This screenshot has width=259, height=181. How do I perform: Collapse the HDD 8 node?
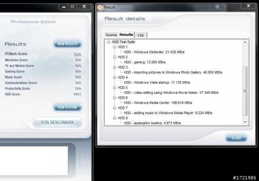pos(115,118)
